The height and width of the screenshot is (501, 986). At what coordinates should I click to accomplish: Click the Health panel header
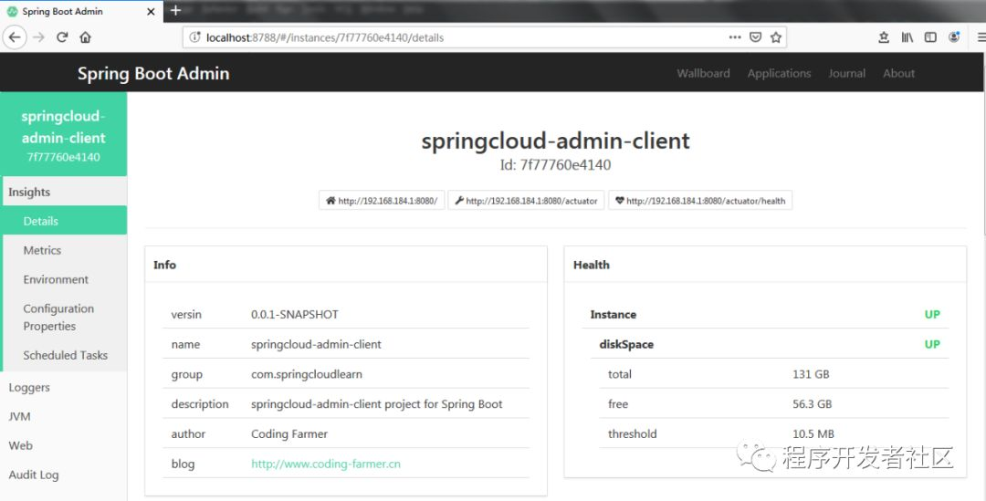765,265
